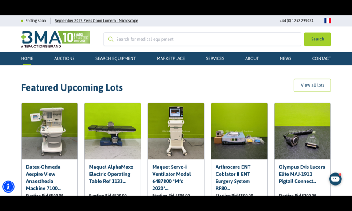The image size is (352, 211).
Task: Focus the medical equipment search field
Action: click(x=202, y=39)
